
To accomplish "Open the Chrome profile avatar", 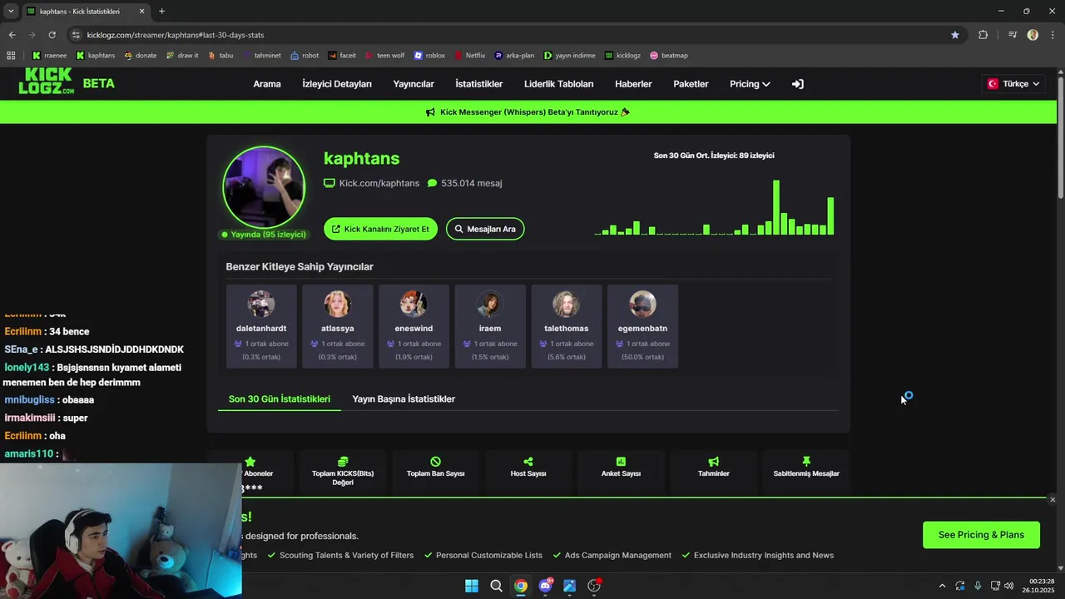I will 1033,35.
